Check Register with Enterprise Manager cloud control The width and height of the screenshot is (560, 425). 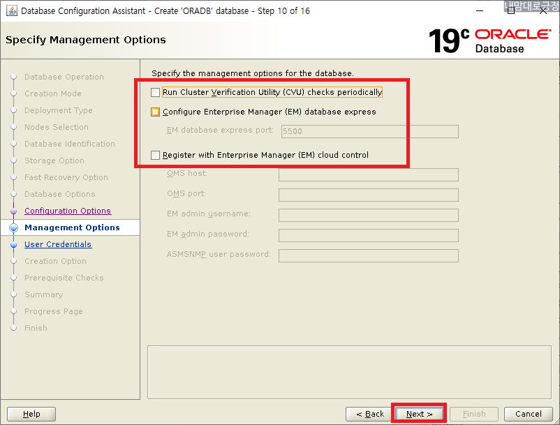tap(155, 155)
